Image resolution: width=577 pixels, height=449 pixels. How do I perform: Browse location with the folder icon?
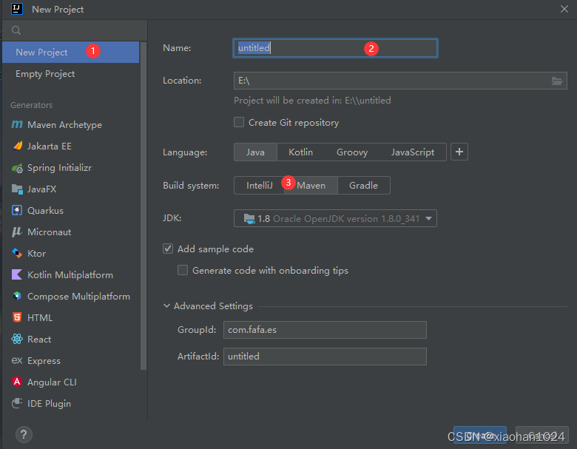[557, 81]
